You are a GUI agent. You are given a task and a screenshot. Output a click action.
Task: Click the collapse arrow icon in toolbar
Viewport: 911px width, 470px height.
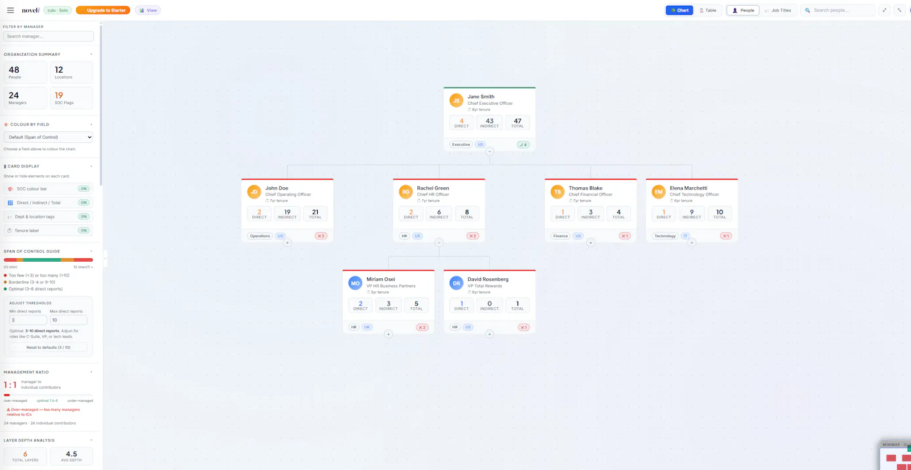tap(900, 10)
